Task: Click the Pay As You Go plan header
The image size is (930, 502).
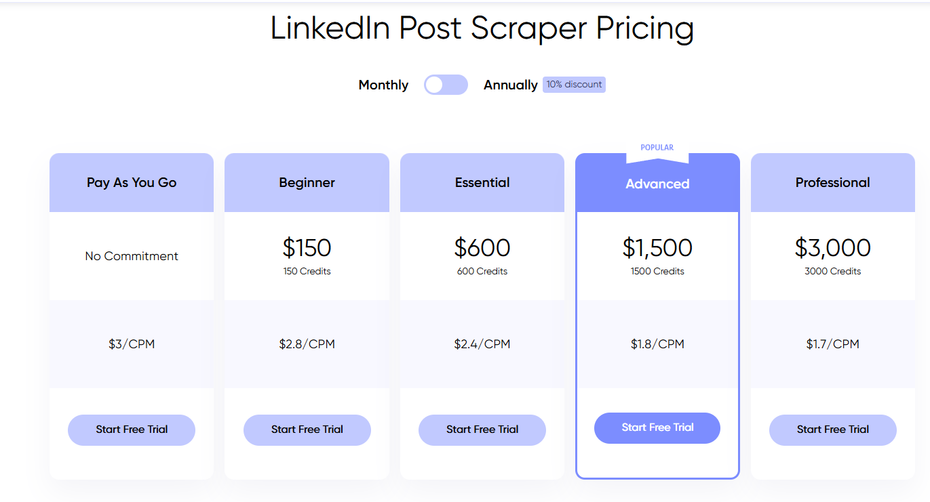Action: (132, 182)
